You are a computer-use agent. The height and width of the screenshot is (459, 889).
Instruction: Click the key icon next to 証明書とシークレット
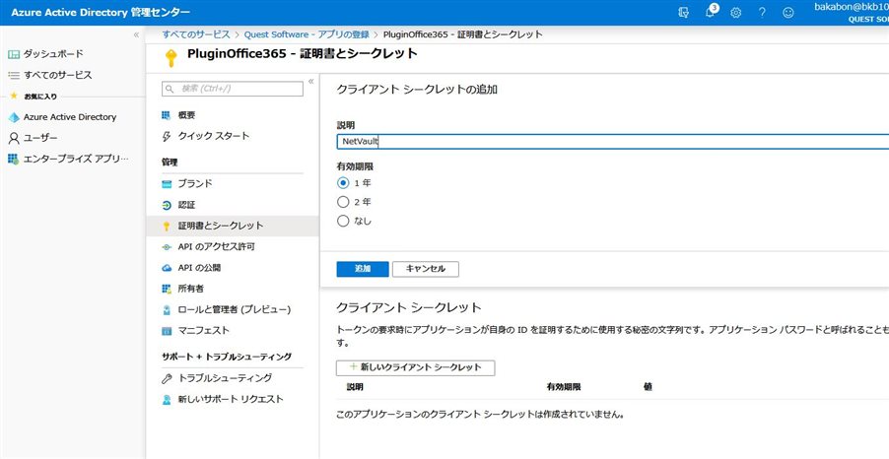(167, 227)
